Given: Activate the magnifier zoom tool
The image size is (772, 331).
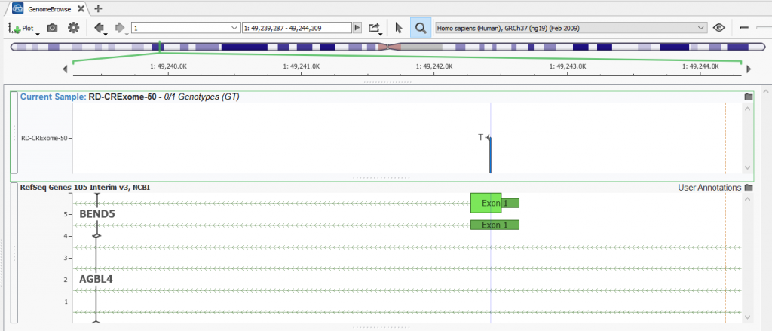Looking at the screenshot, I should [x=420, y=28].
